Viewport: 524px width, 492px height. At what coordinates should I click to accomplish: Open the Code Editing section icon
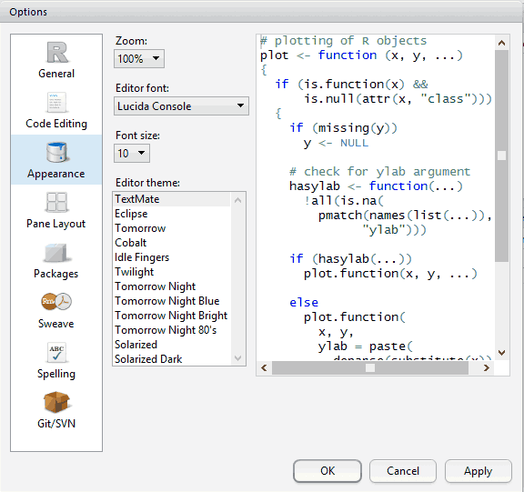(56, 103)
